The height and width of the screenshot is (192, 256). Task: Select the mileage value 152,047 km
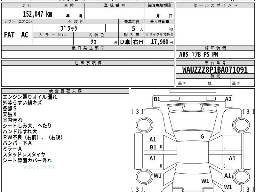(x=37, y=14)
